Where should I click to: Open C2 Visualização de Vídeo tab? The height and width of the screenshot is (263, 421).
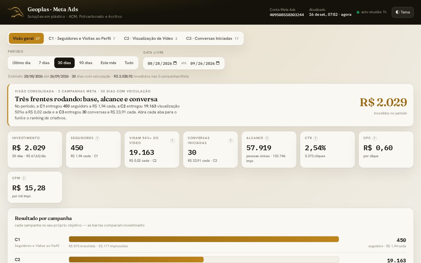[x=151, y=38]
